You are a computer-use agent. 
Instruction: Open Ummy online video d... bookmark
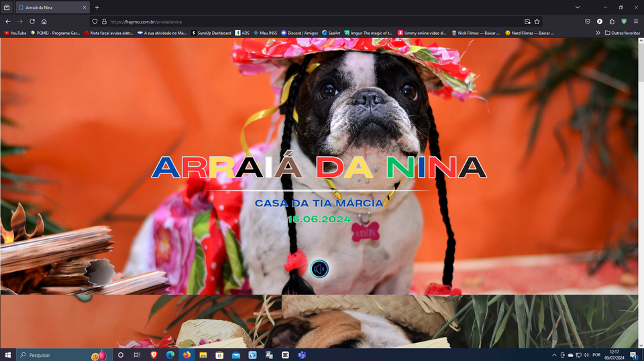421,33
